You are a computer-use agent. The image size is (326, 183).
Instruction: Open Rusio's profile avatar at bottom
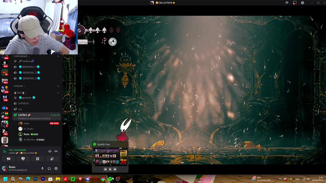click(x=5, y=169)
